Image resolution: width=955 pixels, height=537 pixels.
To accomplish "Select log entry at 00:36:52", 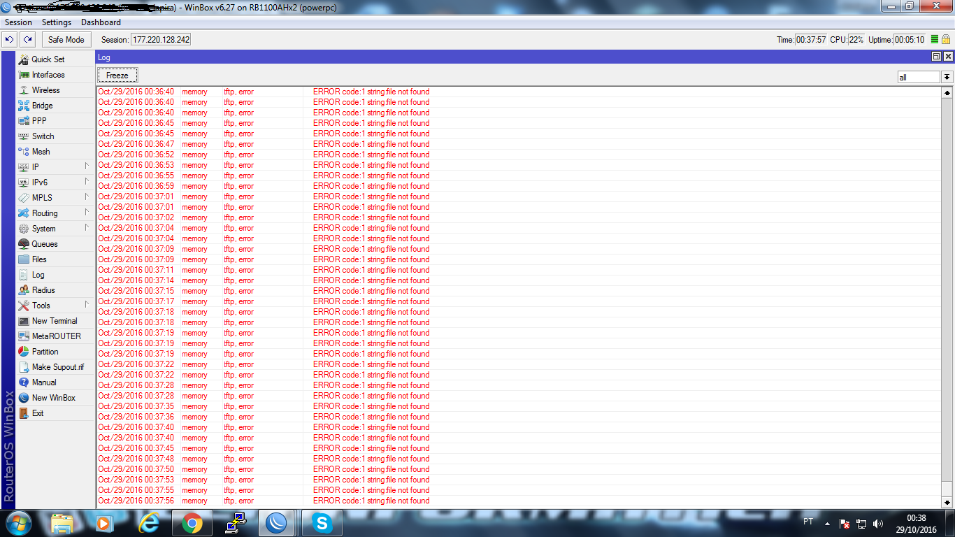I will [518, 155].
